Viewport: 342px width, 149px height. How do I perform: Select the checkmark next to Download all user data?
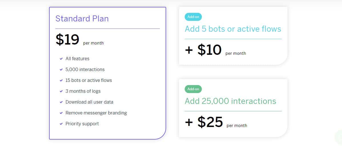point(61,102)
